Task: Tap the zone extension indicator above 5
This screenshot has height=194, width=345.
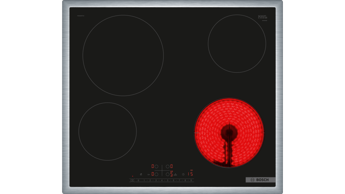Action: click(x=171, y=171)
